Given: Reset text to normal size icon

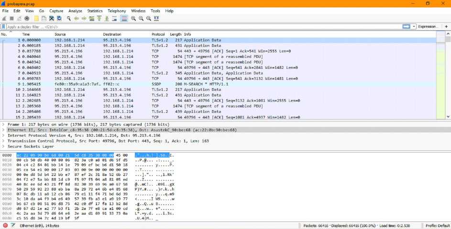Looking at the screenshot, I should coord(149,19).
